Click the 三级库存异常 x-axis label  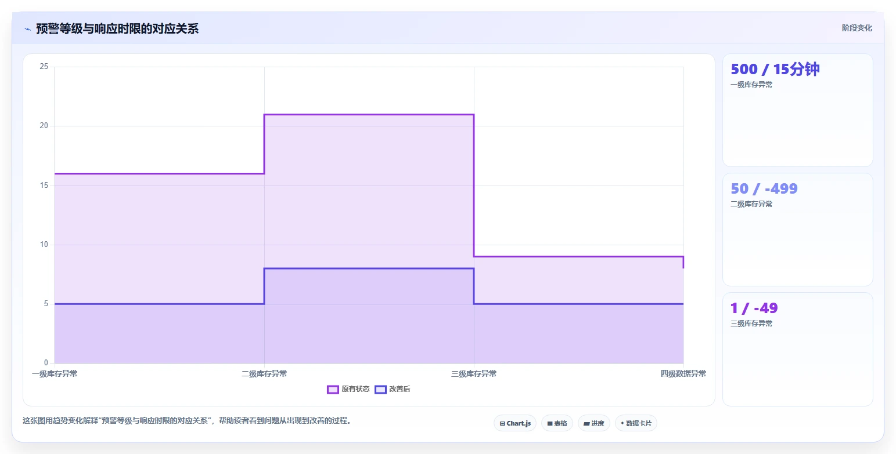click(x=474, y=373)
